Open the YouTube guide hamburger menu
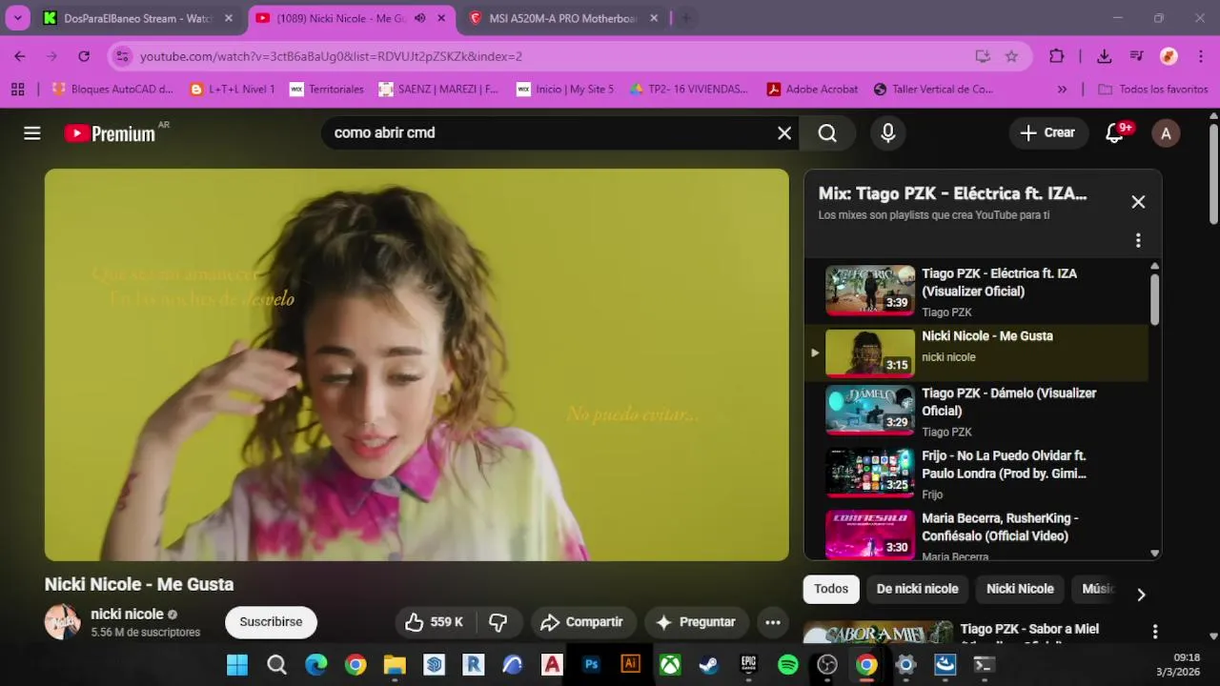Viewport: 1220px width, 686px height. click(32, 133)
